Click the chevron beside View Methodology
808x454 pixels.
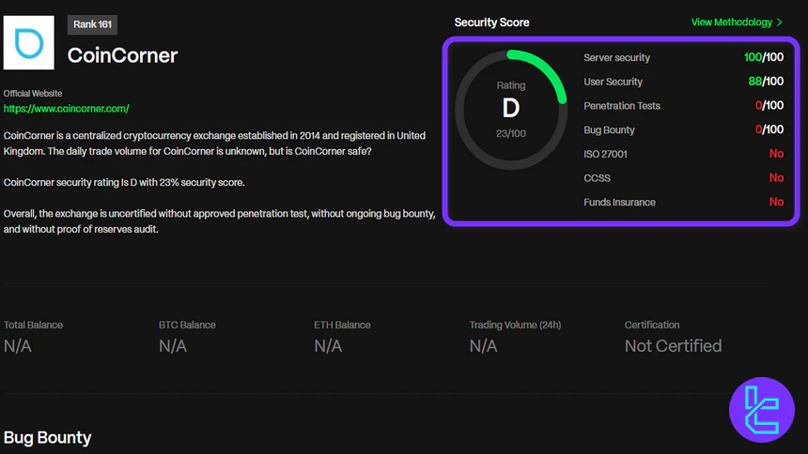click(780, 23)
